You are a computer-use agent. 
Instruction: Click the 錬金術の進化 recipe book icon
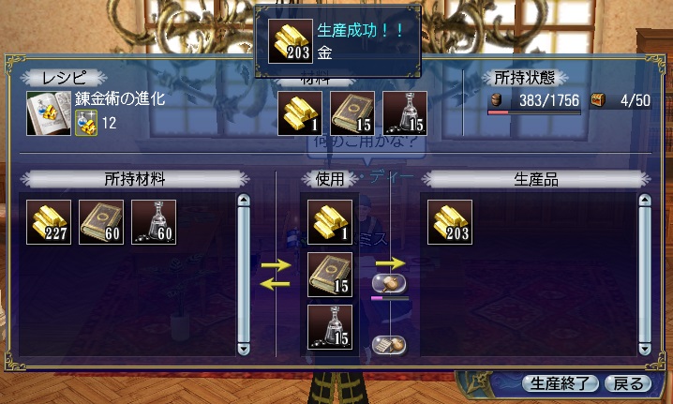click(49, 113)
